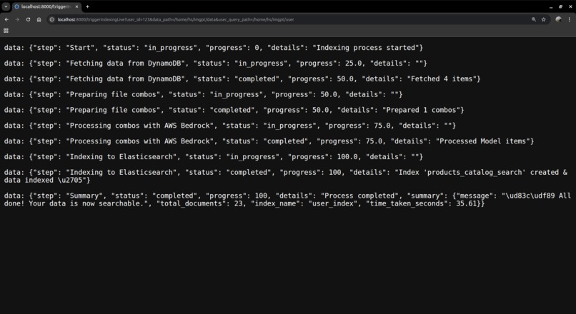Go forward to the next page
This screenshot has height=314, width=576.
pyautogui.click(x=17, y=19)
